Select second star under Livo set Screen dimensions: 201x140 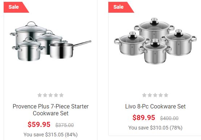150,95
